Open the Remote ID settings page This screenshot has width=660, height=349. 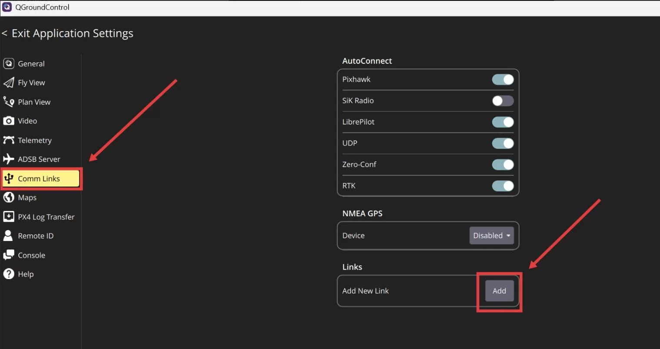[40, 236]
